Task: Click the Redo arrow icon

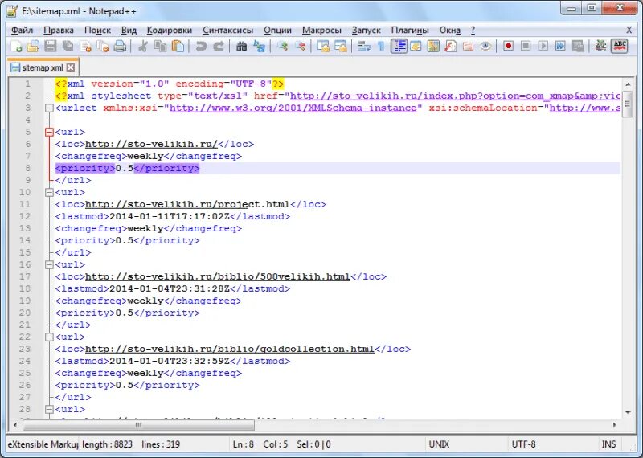Action: (219, 46)
